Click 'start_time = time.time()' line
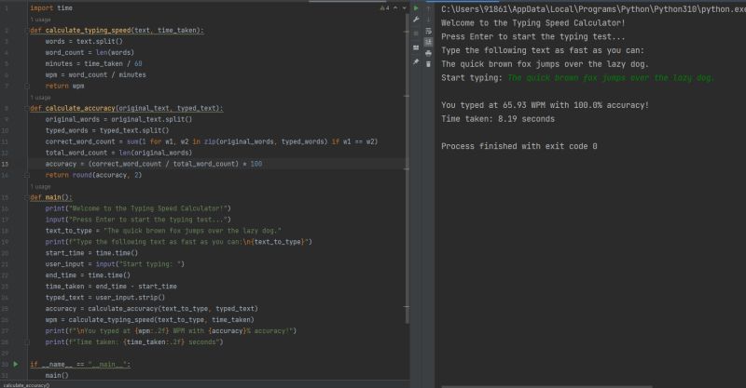 coord(91,253)
